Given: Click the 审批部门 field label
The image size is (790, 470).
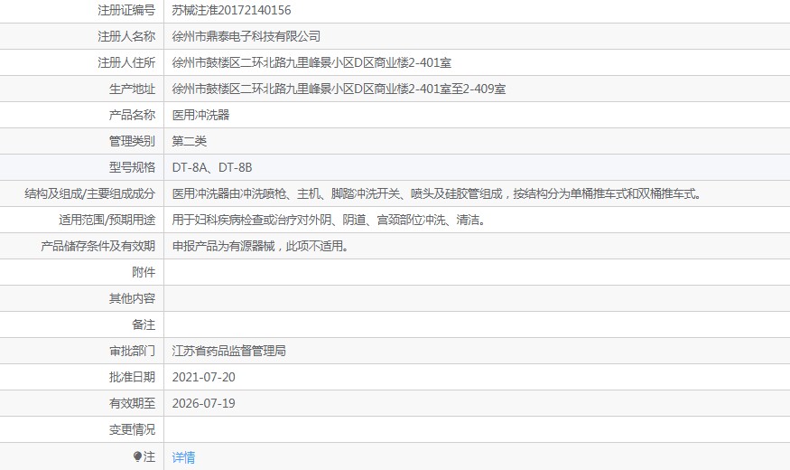Looking at the screenshot, I should tap(132, 351).
